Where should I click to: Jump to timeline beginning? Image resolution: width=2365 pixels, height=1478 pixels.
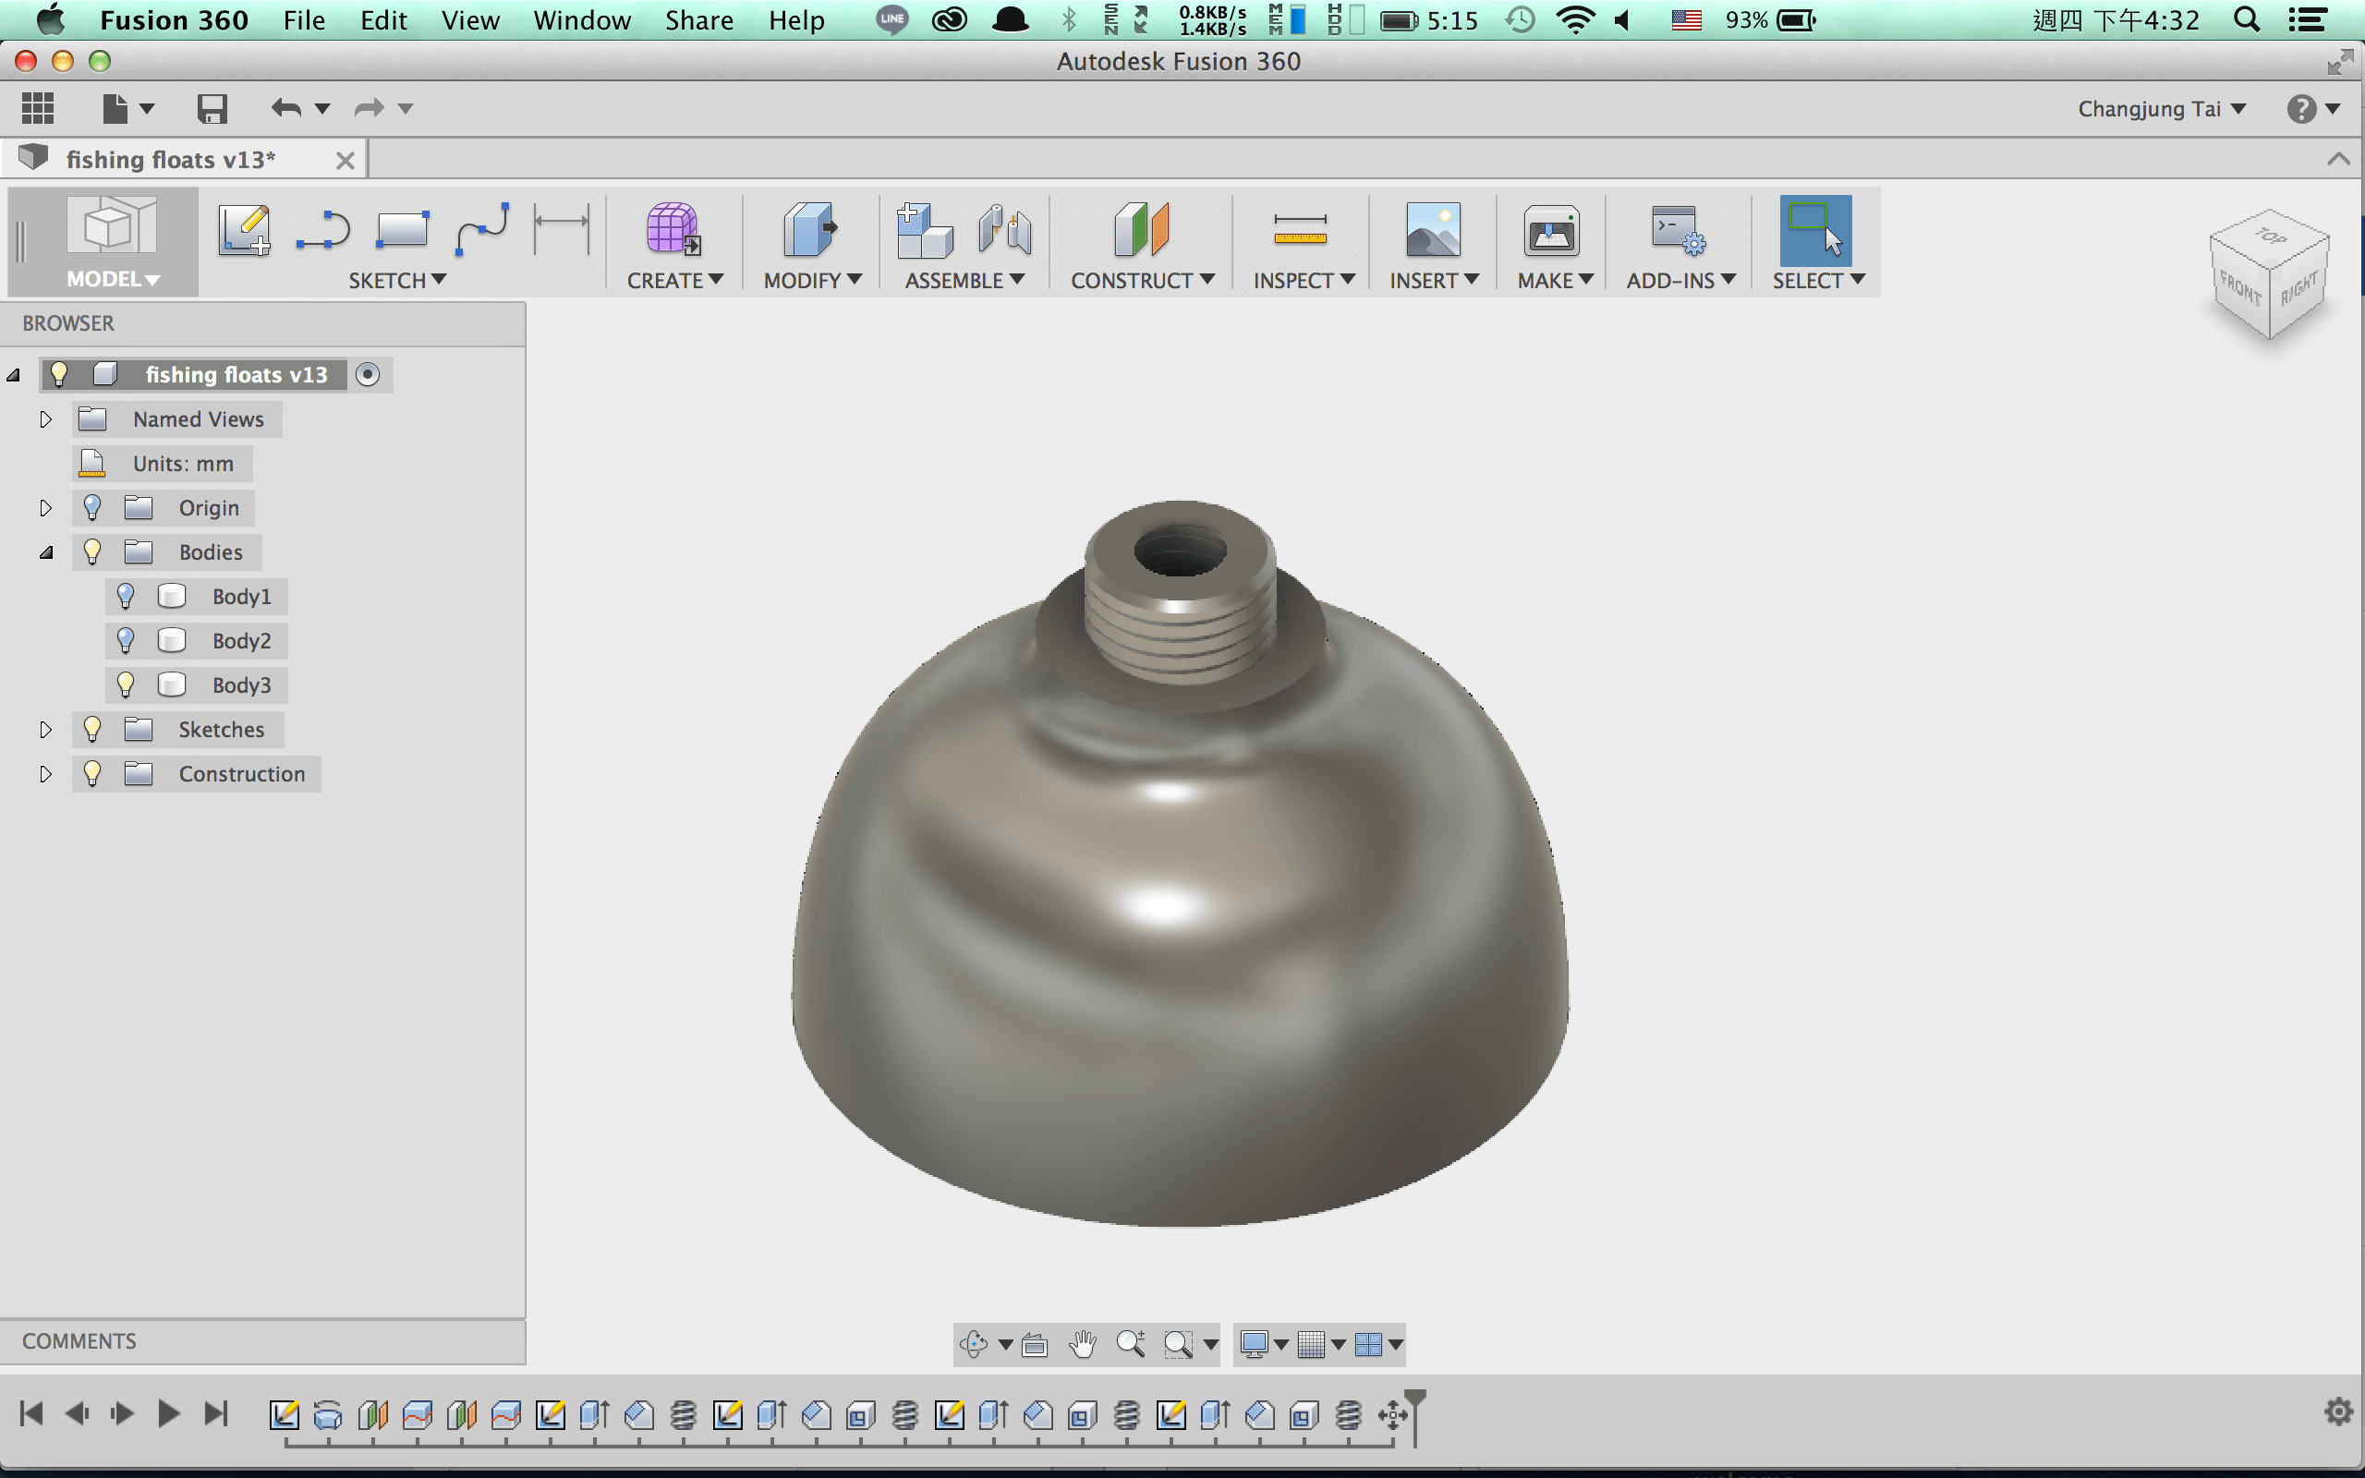click(31, 1413)
